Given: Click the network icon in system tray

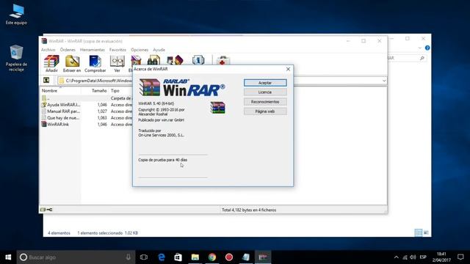Looking at the screenshot, I should (x=405, y=257).
